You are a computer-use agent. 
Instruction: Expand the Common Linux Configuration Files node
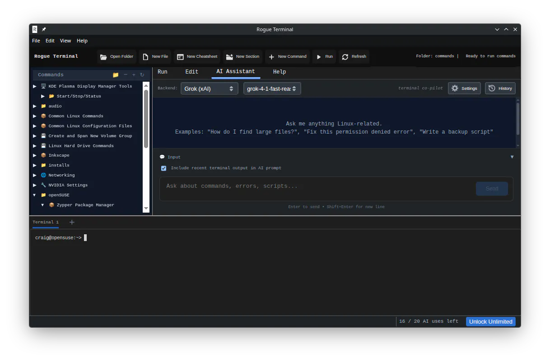click(35, 126)
